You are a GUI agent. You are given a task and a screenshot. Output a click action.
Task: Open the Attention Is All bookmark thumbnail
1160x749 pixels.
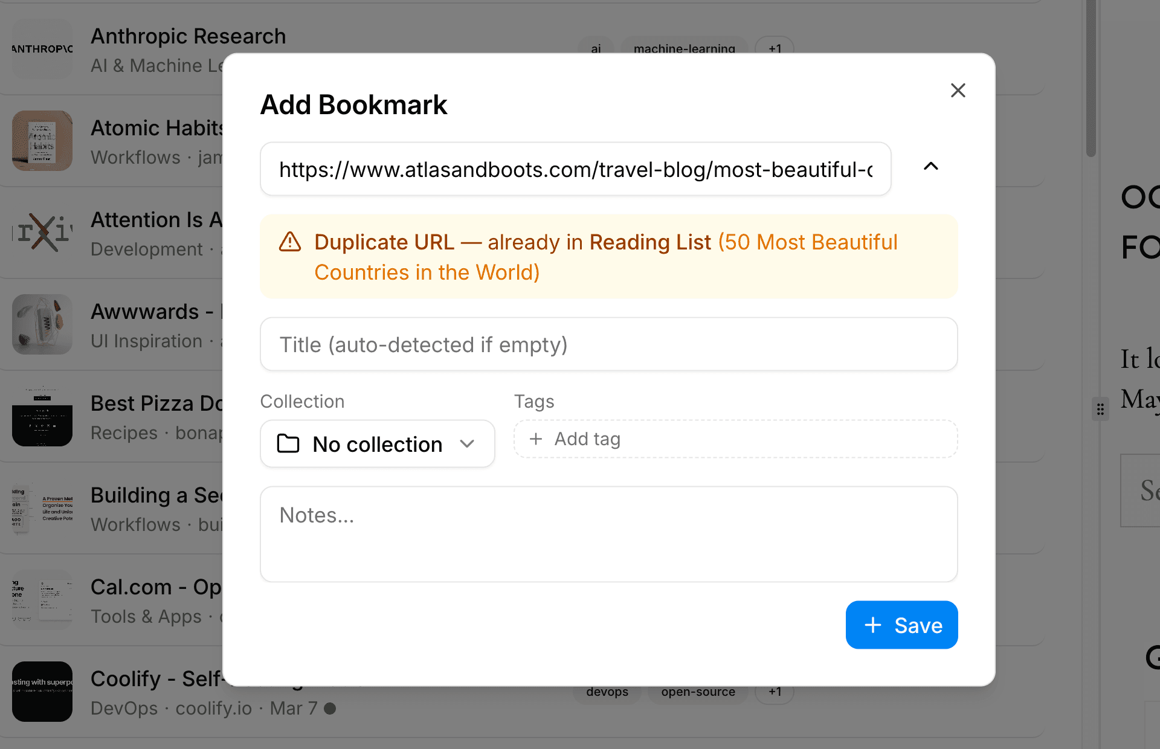(x=42, y=233)
